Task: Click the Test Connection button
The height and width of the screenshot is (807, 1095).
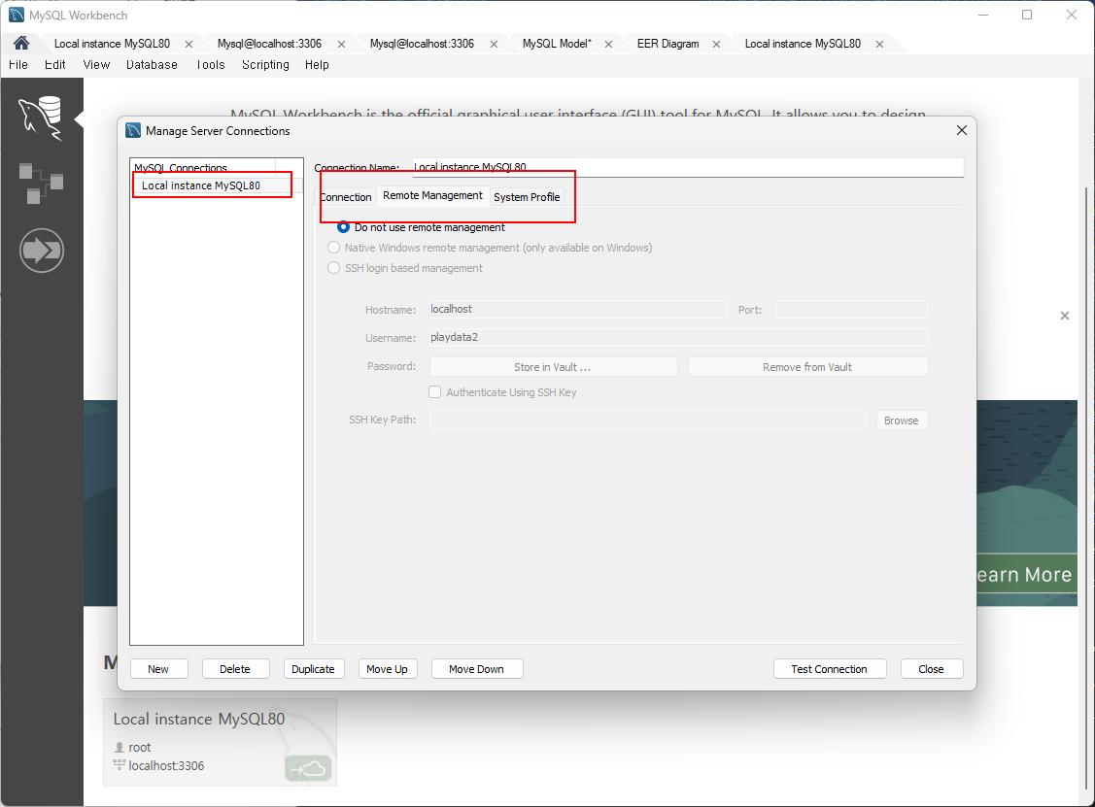Action: (830, 669)
